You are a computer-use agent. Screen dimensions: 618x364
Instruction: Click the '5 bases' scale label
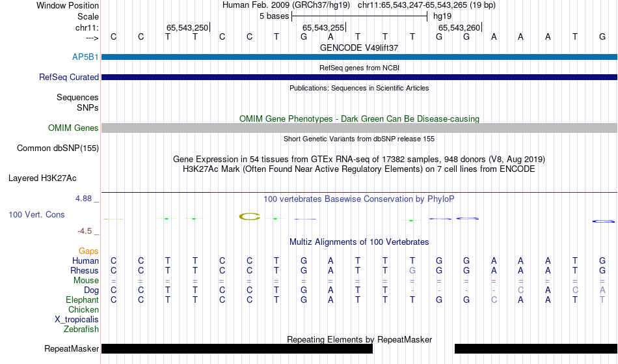274,16
